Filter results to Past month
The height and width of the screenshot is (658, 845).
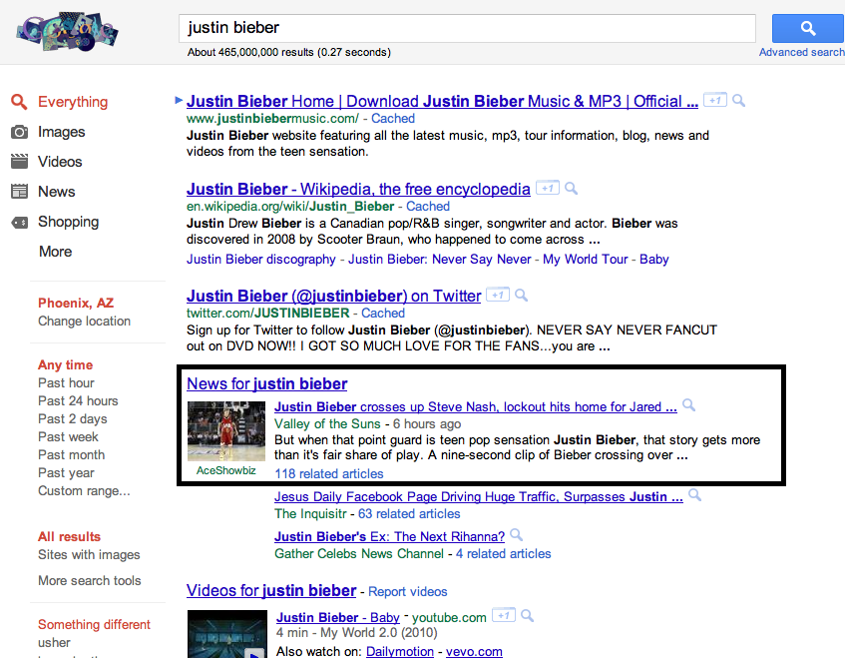coord(72,454)
